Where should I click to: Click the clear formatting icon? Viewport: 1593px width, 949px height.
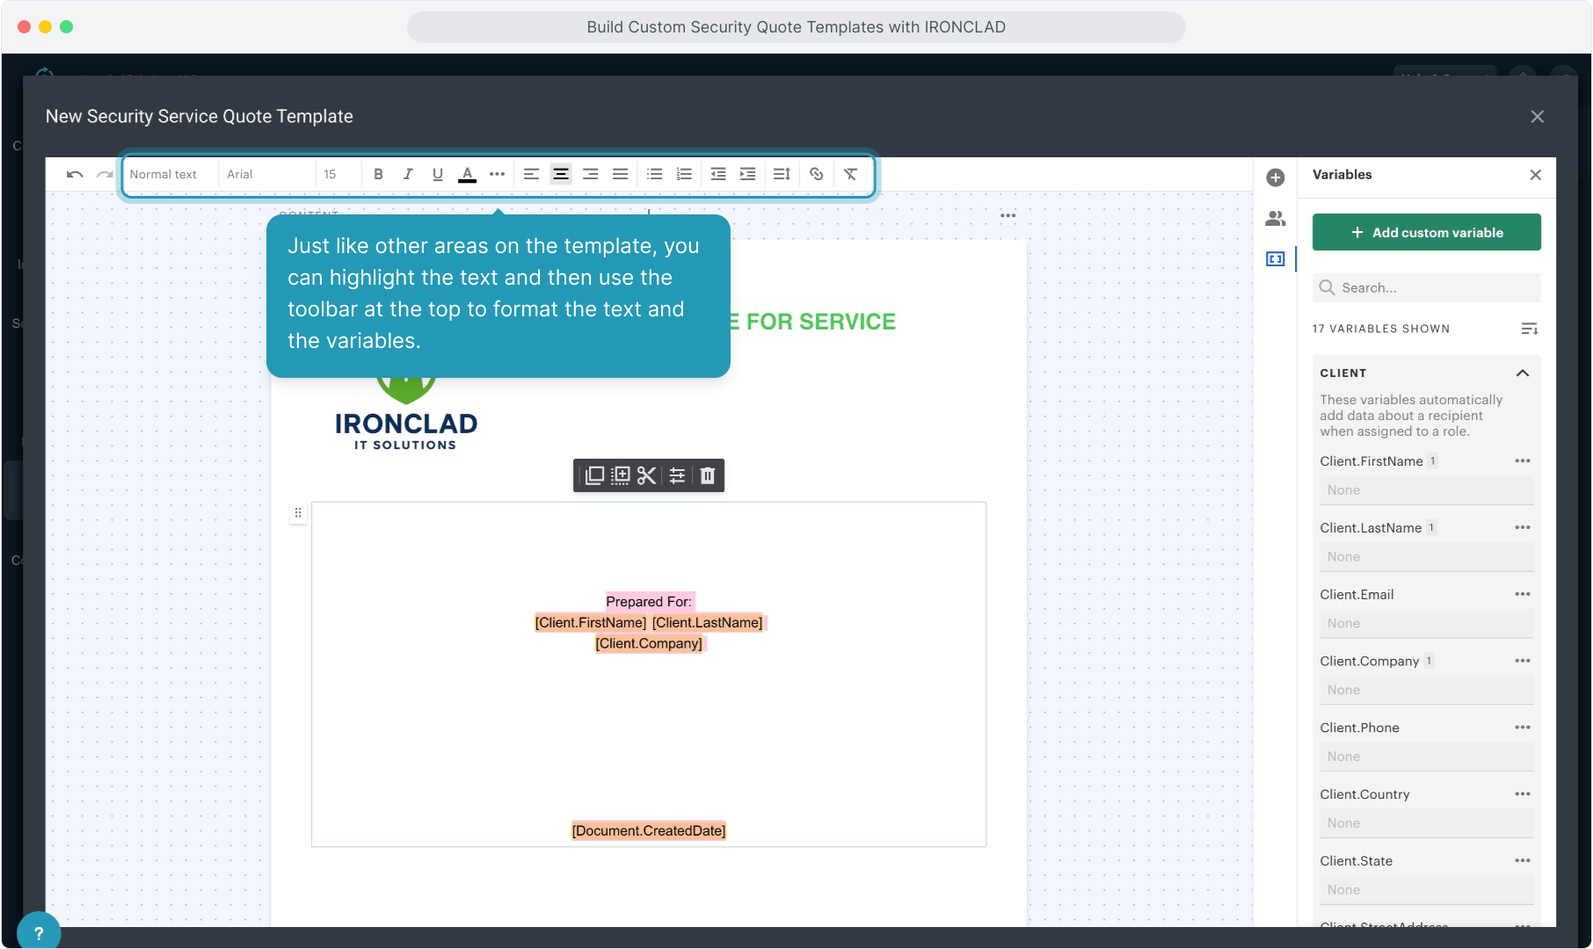coord(850,174)
